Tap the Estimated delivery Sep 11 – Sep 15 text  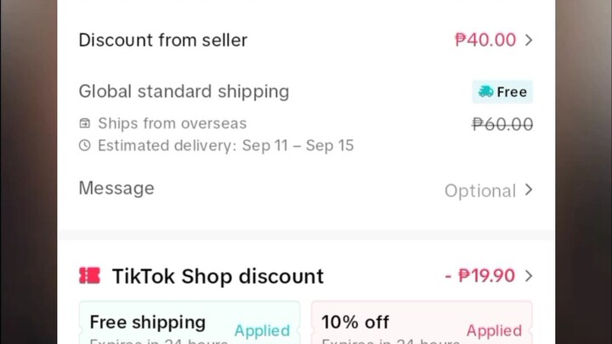(x=225, y=145)
